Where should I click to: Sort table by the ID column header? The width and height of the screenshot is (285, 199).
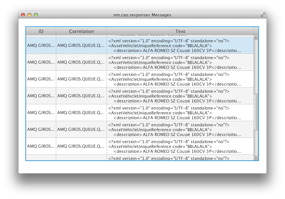(x=41, y=31)
